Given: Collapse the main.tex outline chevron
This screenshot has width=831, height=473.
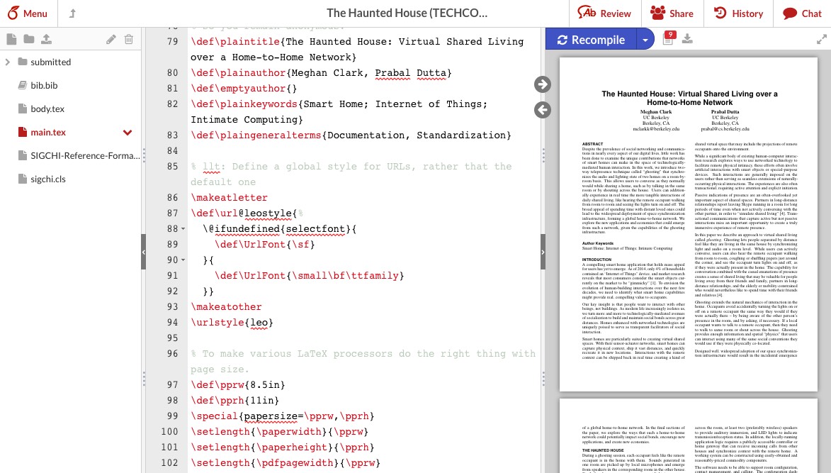Looking at the screenshot, I should click(x=128, y=132).
